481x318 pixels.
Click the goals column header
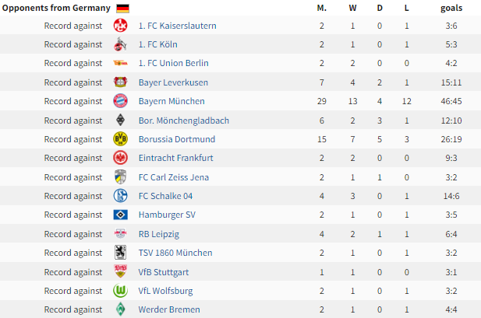coord(451,8)
